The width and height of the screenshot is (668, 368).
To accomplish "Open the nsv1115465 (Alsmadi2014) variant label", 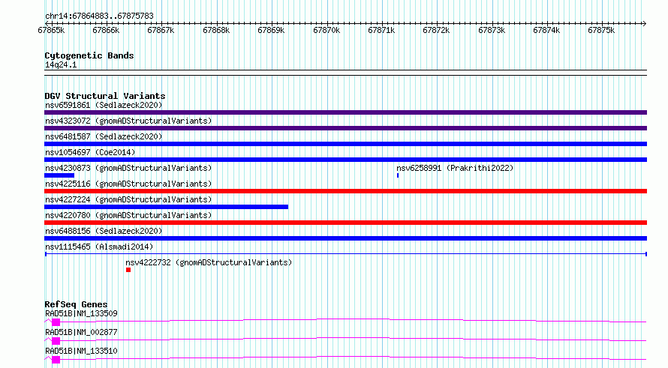I will click(99, 247).
